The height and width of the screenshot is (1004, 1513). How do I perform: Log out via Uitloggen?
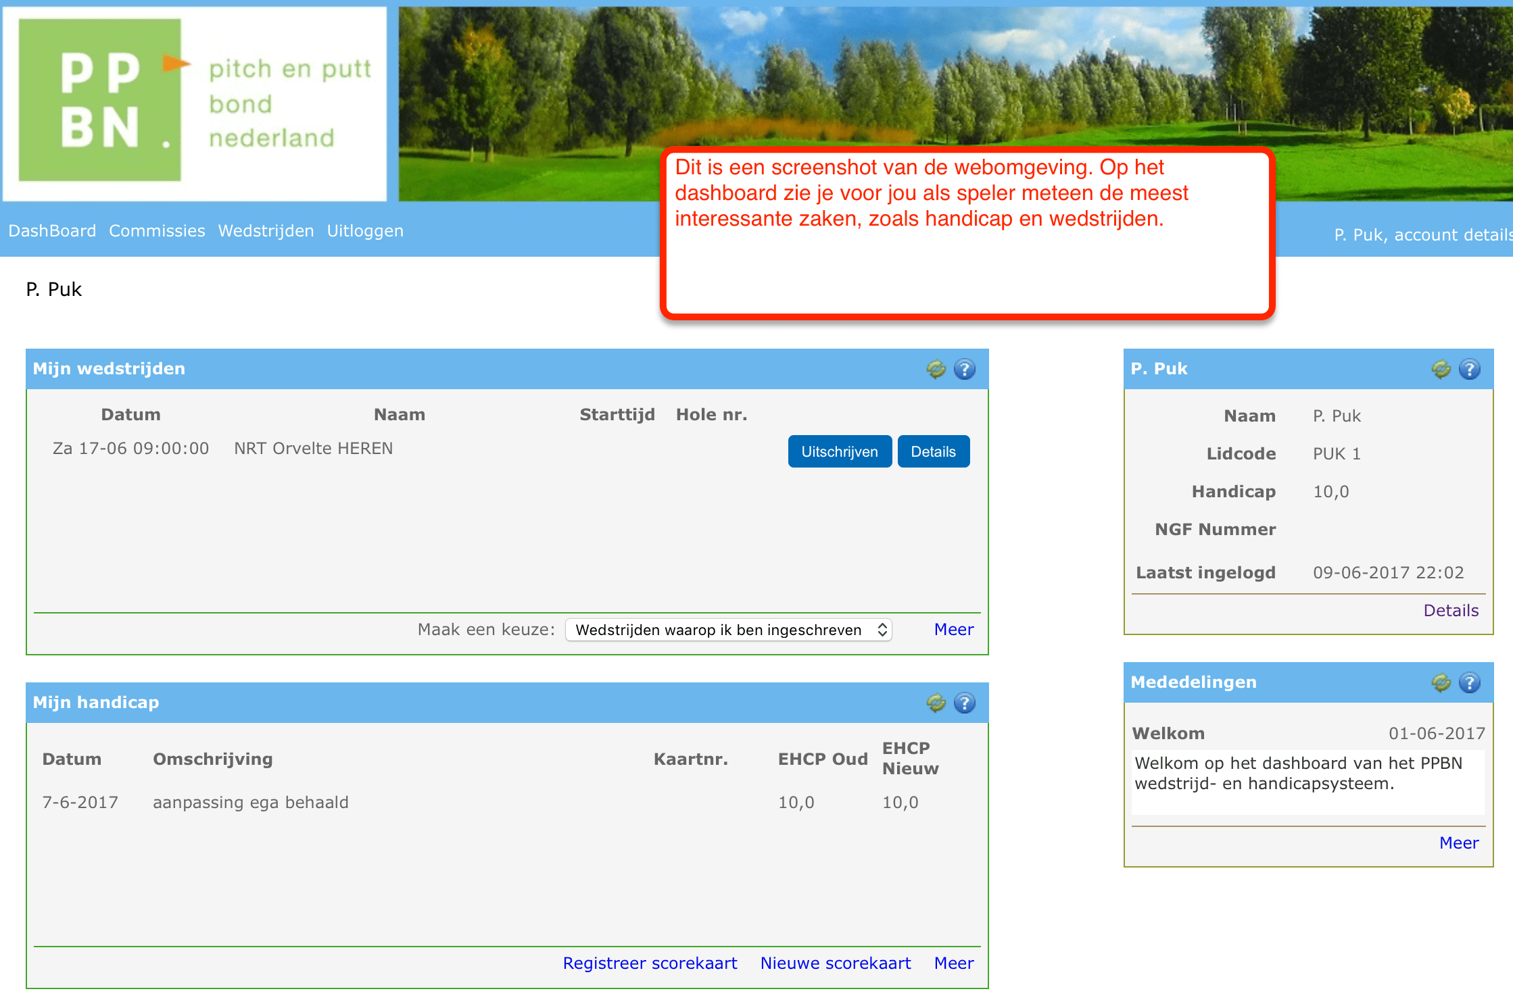point(365,231)
